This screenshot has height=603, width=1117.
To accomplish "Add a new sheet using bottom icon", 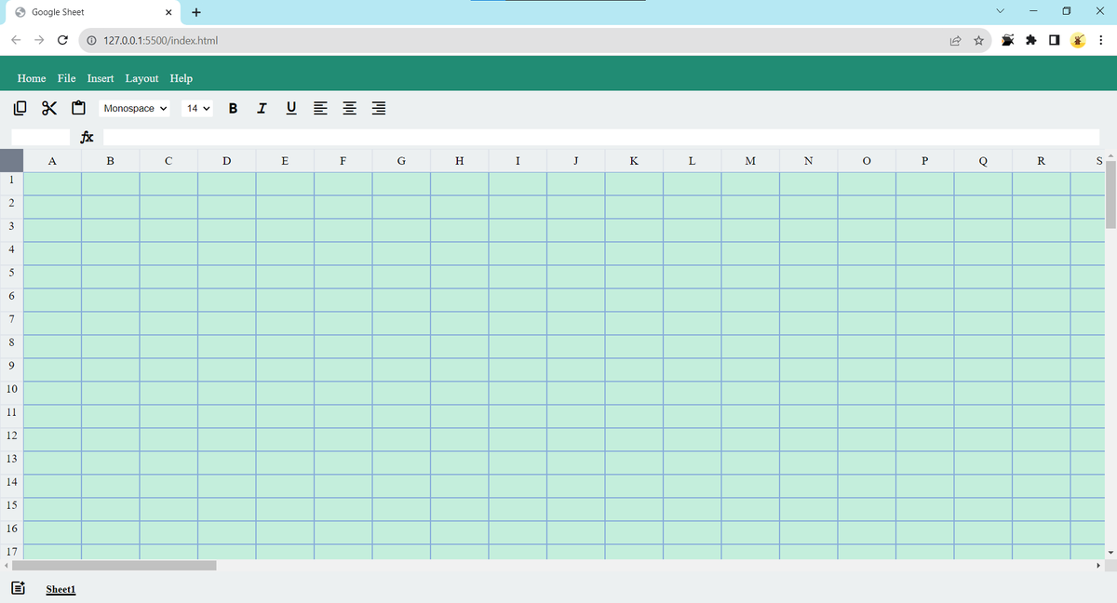I will tap(18, 588).
